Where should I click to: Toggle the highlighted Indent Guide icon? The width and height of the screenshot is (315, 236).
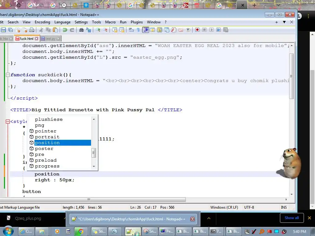point(146,30)
